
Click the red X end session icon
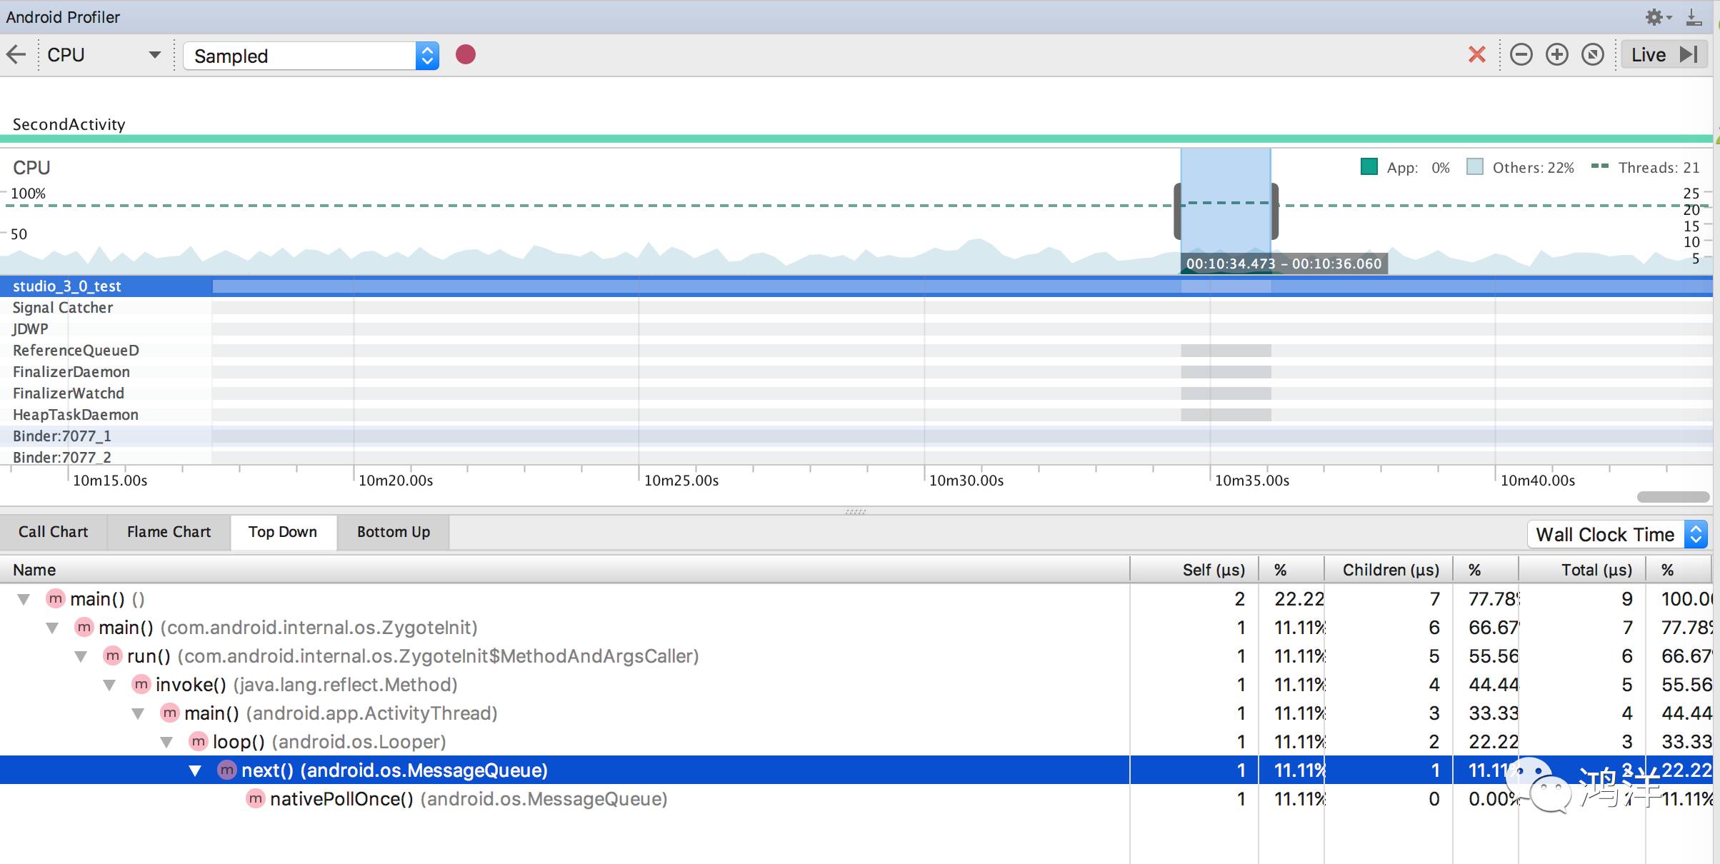1476,55
